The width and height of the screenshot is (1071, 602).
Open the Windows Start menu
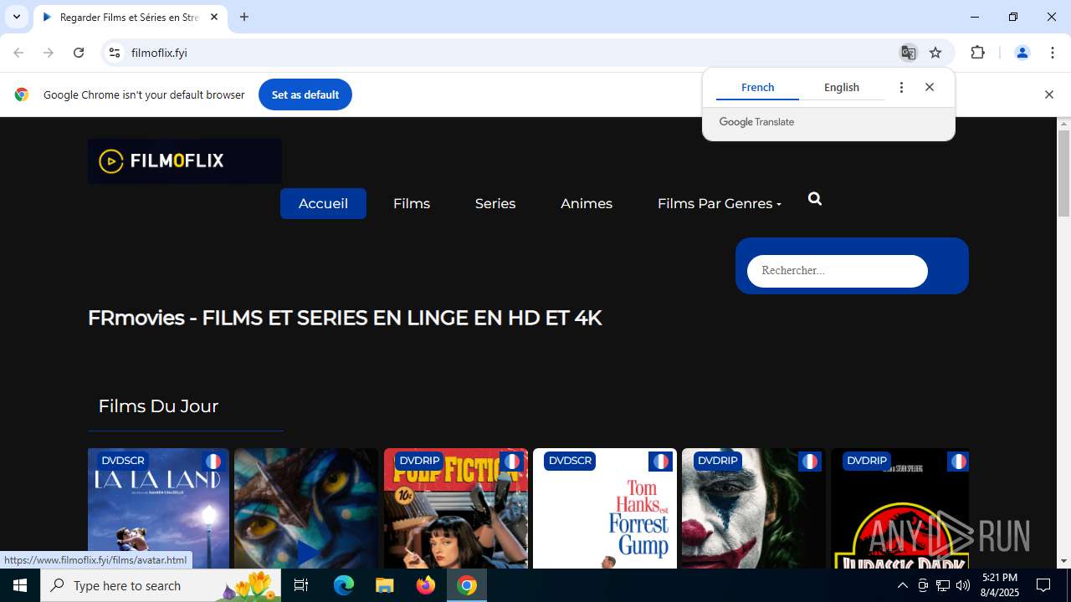point(20,585)
